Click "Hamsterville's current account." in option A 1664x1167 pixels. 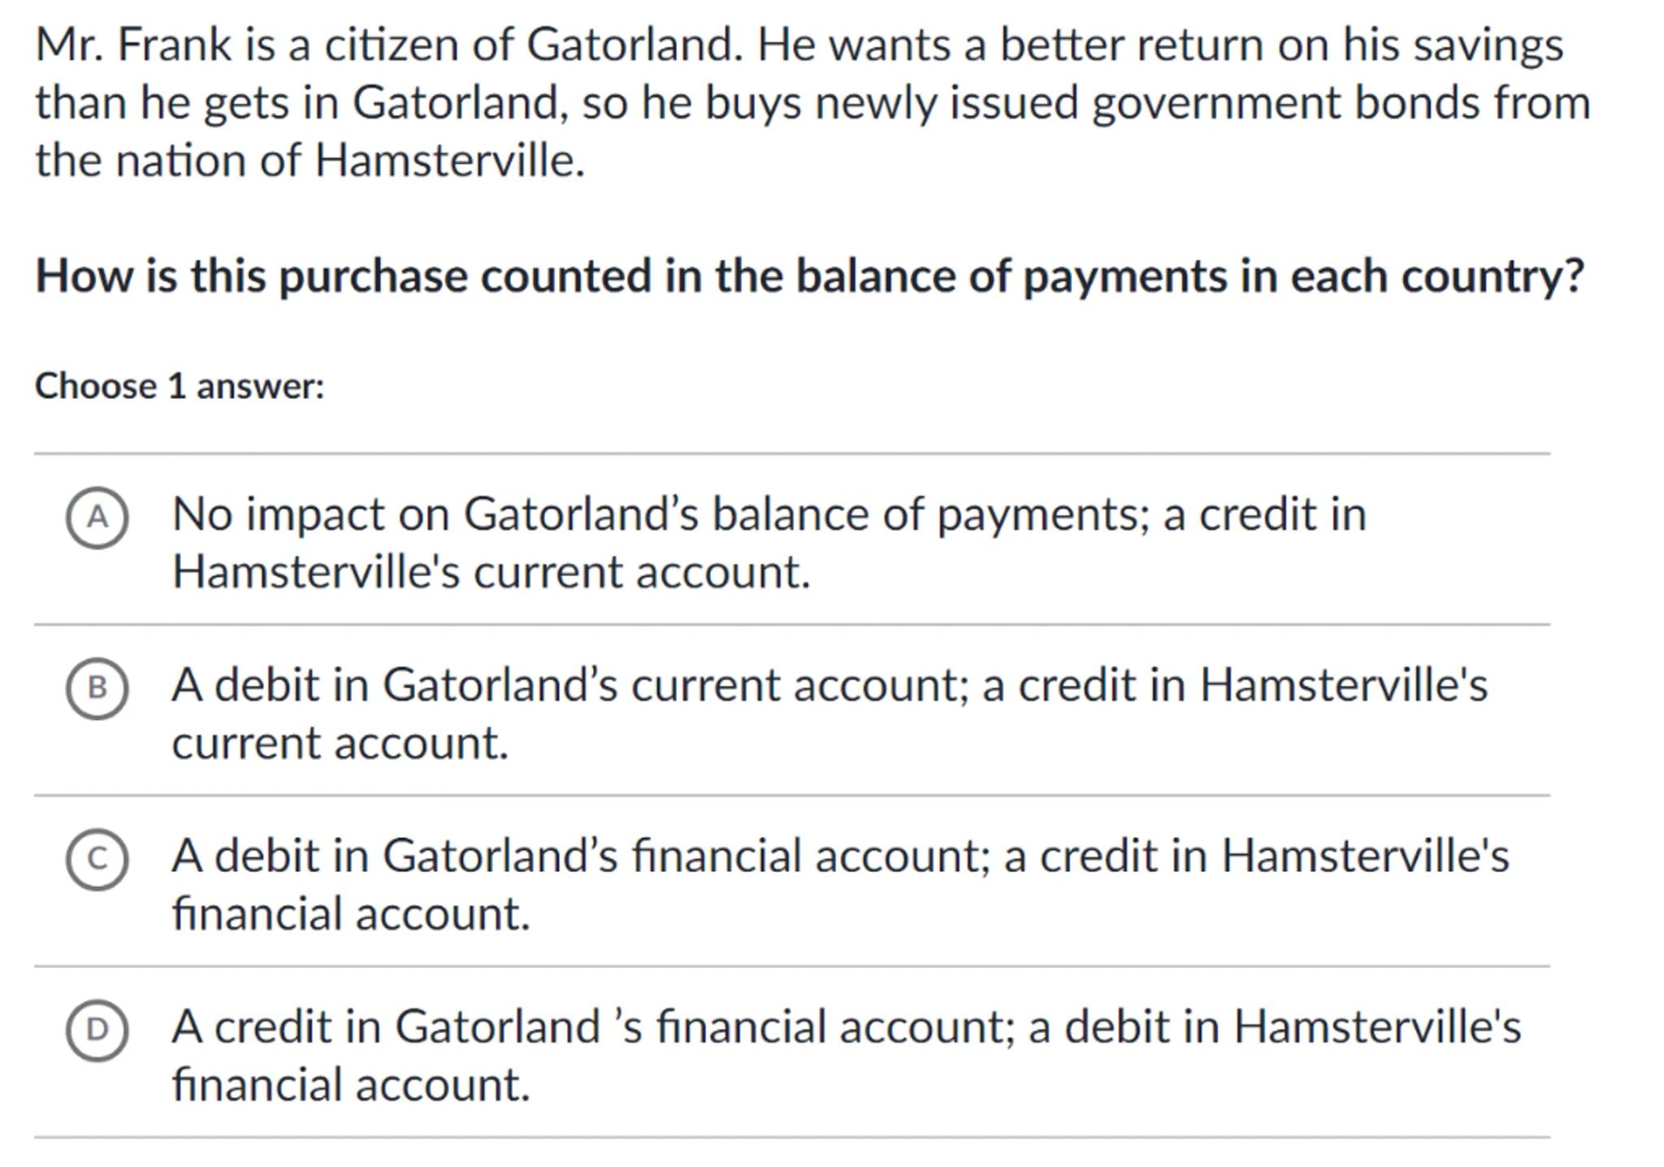[492, 572]
